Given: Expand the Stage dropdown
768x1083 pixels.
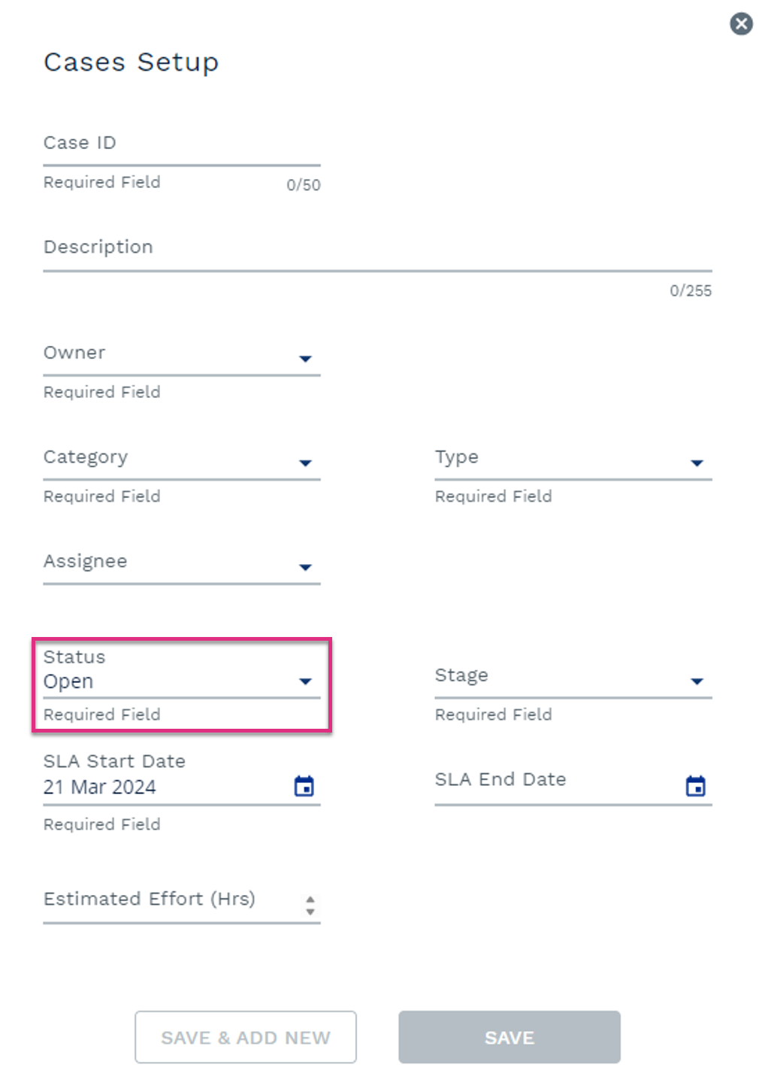Looking at the screenshot, I should coord(697,681).
